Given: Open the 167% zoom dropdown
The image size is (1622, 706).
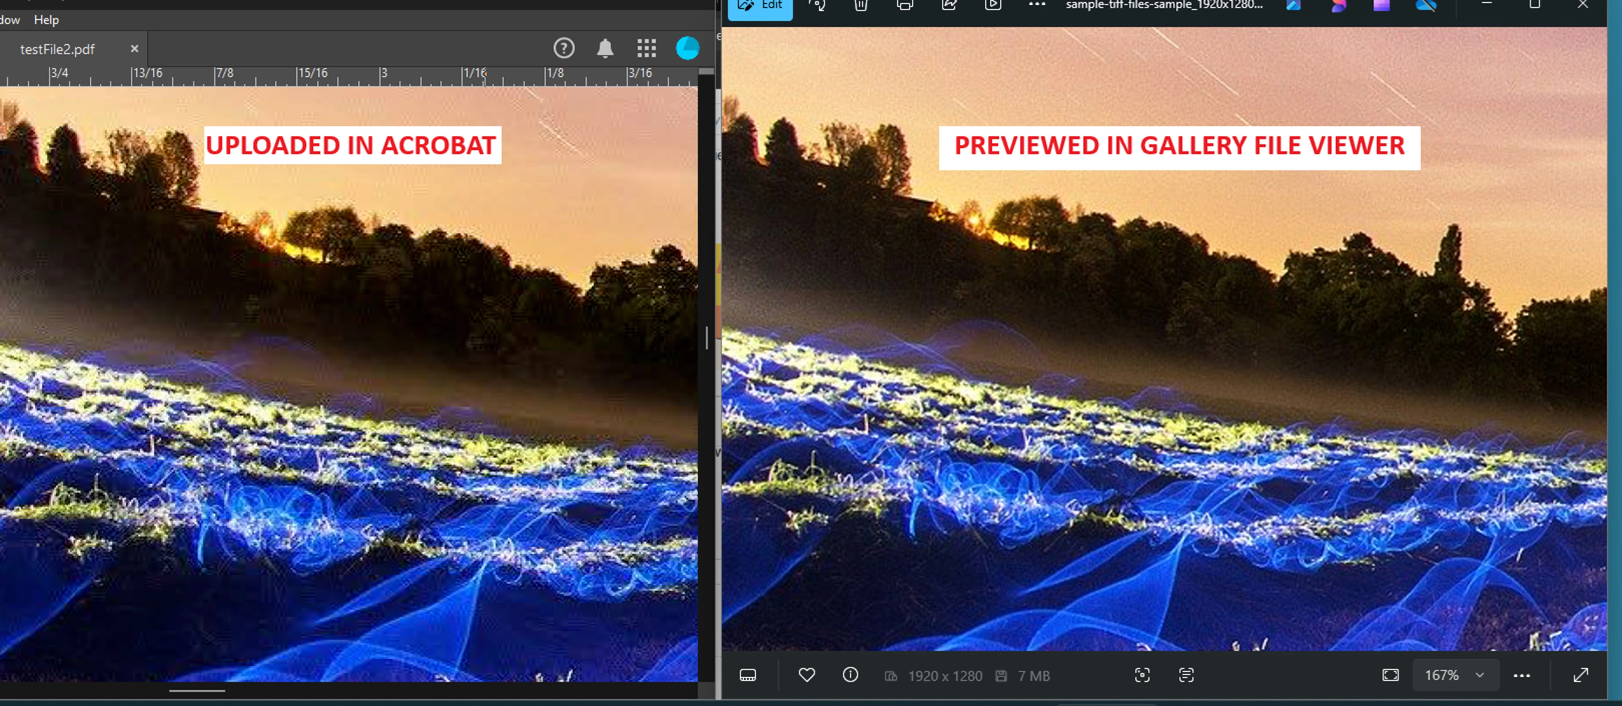Looking at the screenshot, I should pos(1455,675).
